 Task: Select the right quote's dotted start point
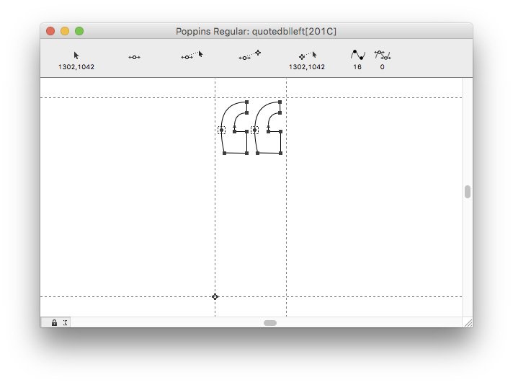(x=255, y=130)
